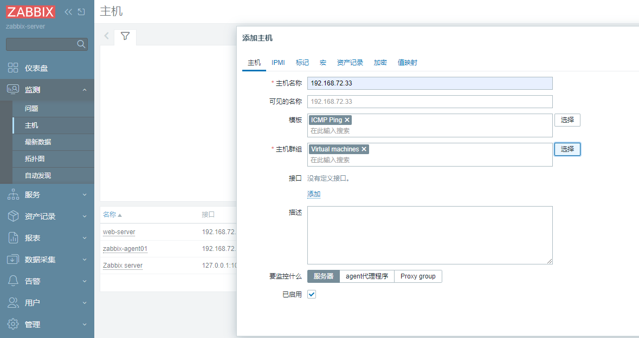Select agent代理程序 monitoring option
639x338 pixels.
[367, 276]
